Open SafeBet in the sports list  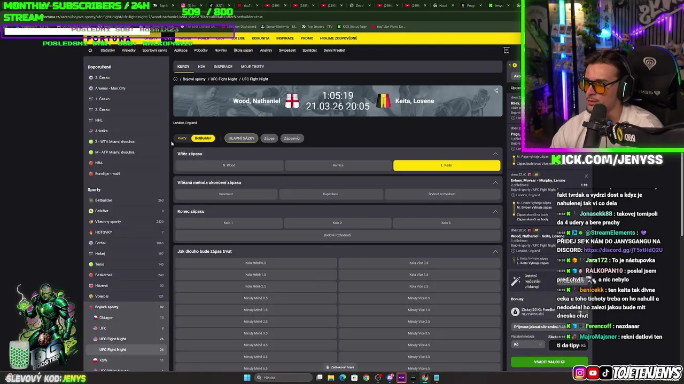[x=127, y=211]
